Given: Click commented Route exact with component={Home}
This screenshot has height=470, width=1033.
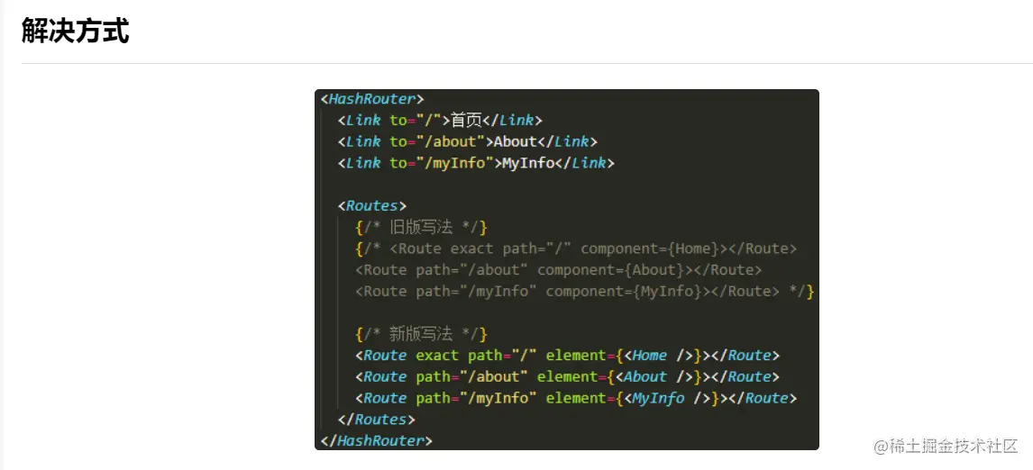Looking at the screenshot, I should coord(577,249).
